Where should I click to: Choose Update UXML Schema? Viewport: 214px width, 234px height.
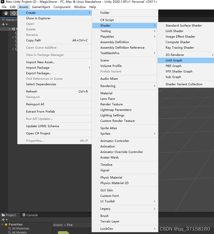point(55,126)
